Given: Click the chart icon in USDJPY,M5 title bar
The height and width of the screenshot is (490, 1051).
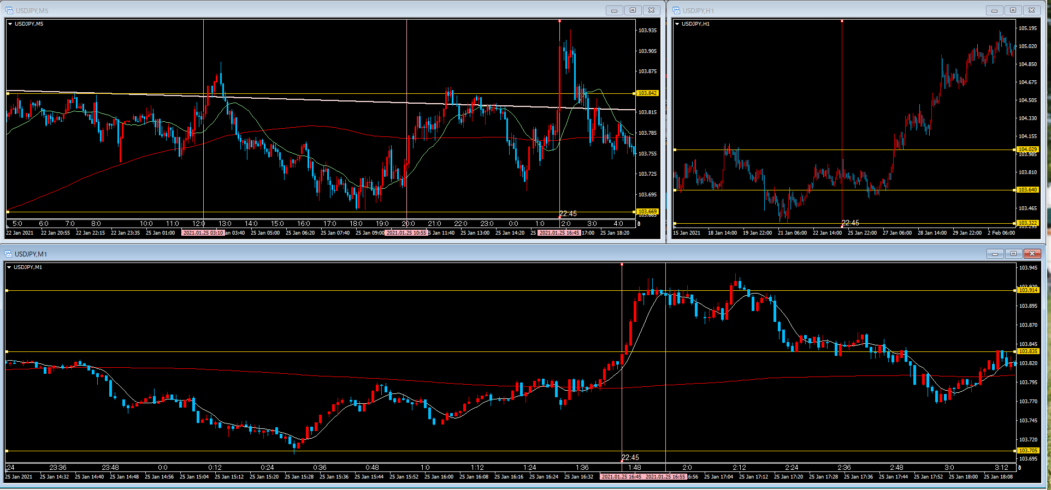Looking at the screenshot, I should tap(9, 10).
